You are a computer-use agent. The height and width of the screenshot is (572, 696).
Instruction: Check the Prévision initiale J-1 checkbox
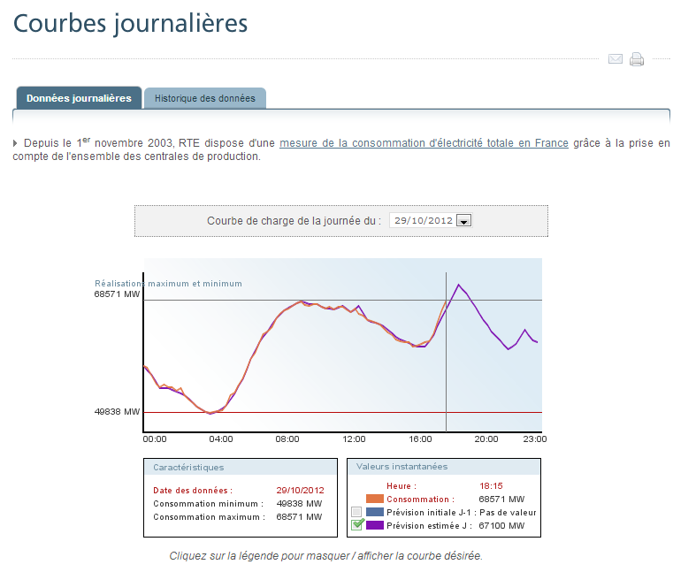356,512
